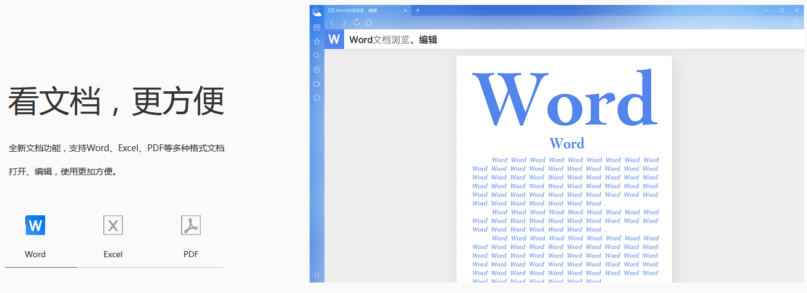The image size is (807, 293).
Task: Click the video camera sidebar icon
Action: [317, 84]
